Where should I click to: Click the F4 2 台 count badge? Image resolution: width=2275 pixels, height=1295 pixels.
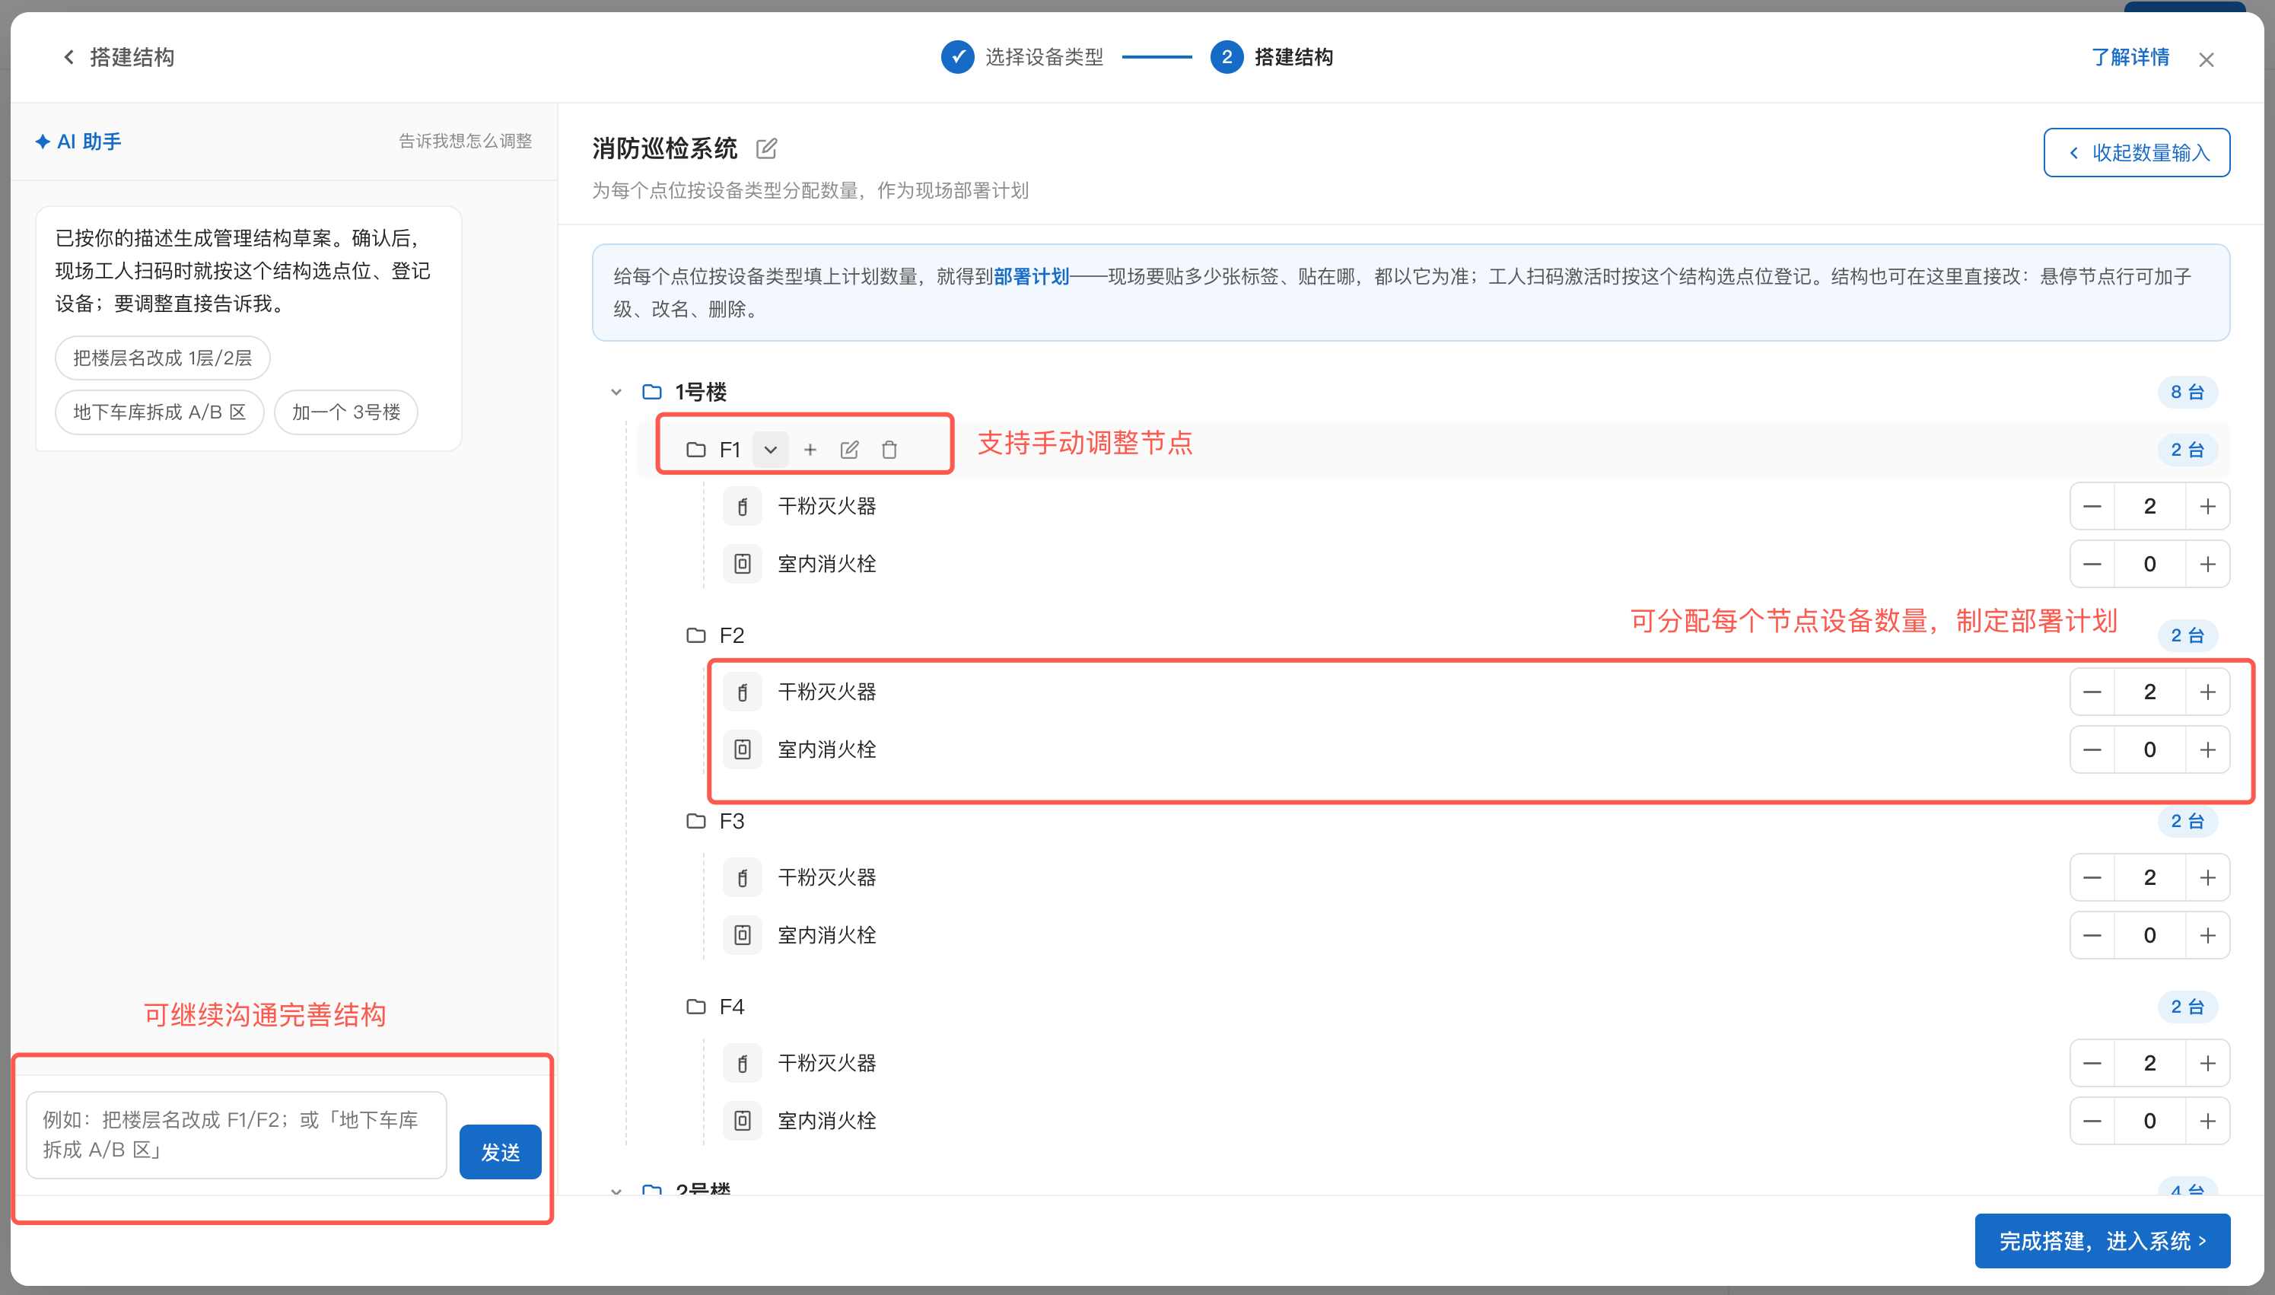[x=2187, y=1007]
